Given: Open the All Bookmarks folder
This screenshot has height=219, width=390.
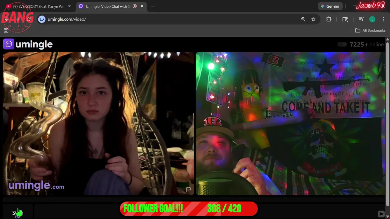Looking at the screenshot, I should click(370, 30).
